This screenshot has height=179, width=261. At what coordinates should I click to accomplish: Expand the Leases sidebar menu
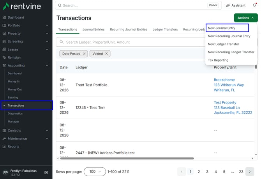click(47, 49)
